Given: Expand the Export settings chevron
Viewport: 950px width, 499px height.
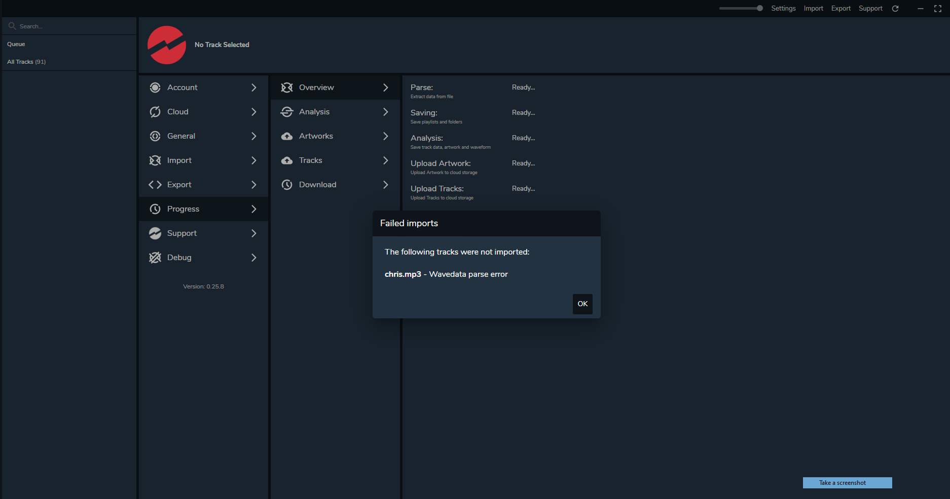Looking at the screenshot, I should coord(254,185).
